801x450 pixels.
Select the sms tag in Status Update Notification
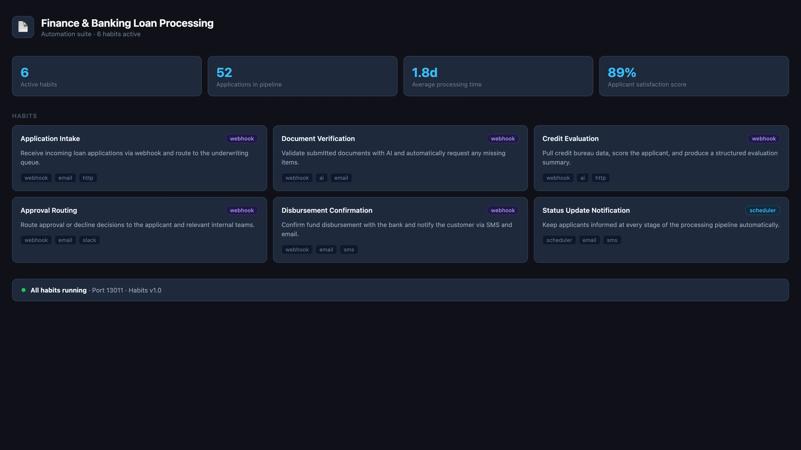click(x=612, y=240)
